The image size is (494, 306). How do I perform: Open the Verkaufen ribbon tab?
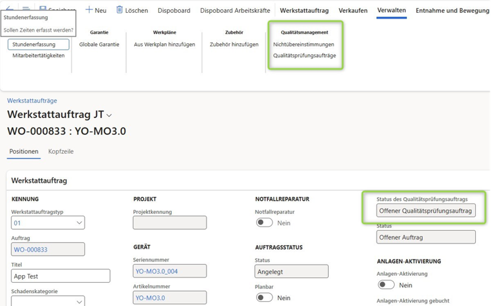[x=353, y=10]
